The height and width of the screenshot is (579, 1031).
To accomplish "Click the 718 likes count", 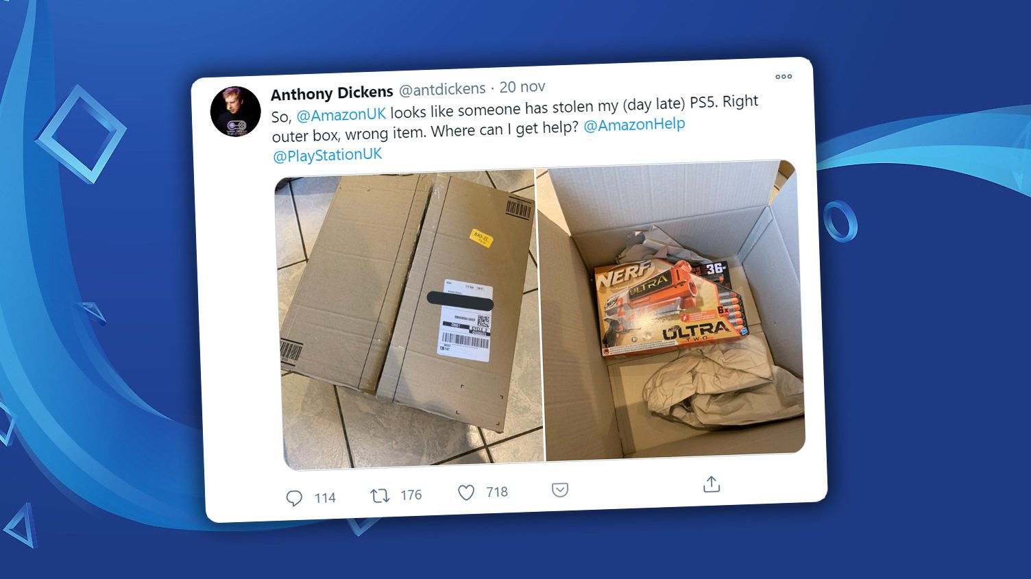I will tap(497, 492).
